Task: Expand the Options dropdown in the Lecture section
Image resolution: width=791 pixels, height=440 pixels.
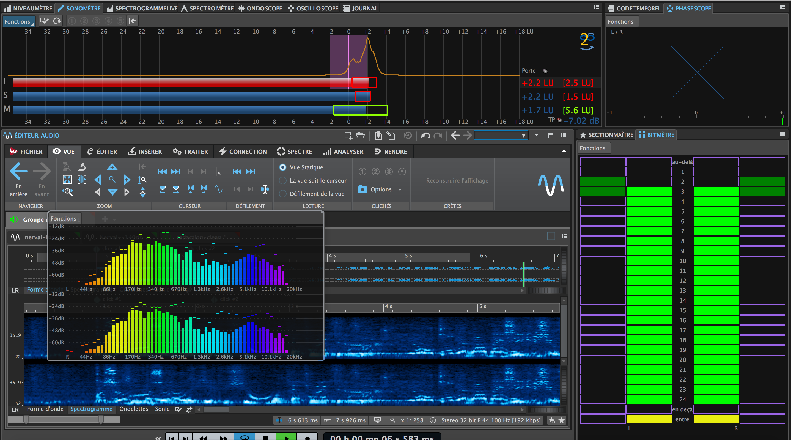Action: pos(400,189)
